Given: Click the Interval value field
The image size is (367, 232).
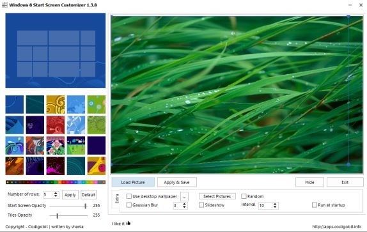Looking at the screenshot, I should point(265,206).
